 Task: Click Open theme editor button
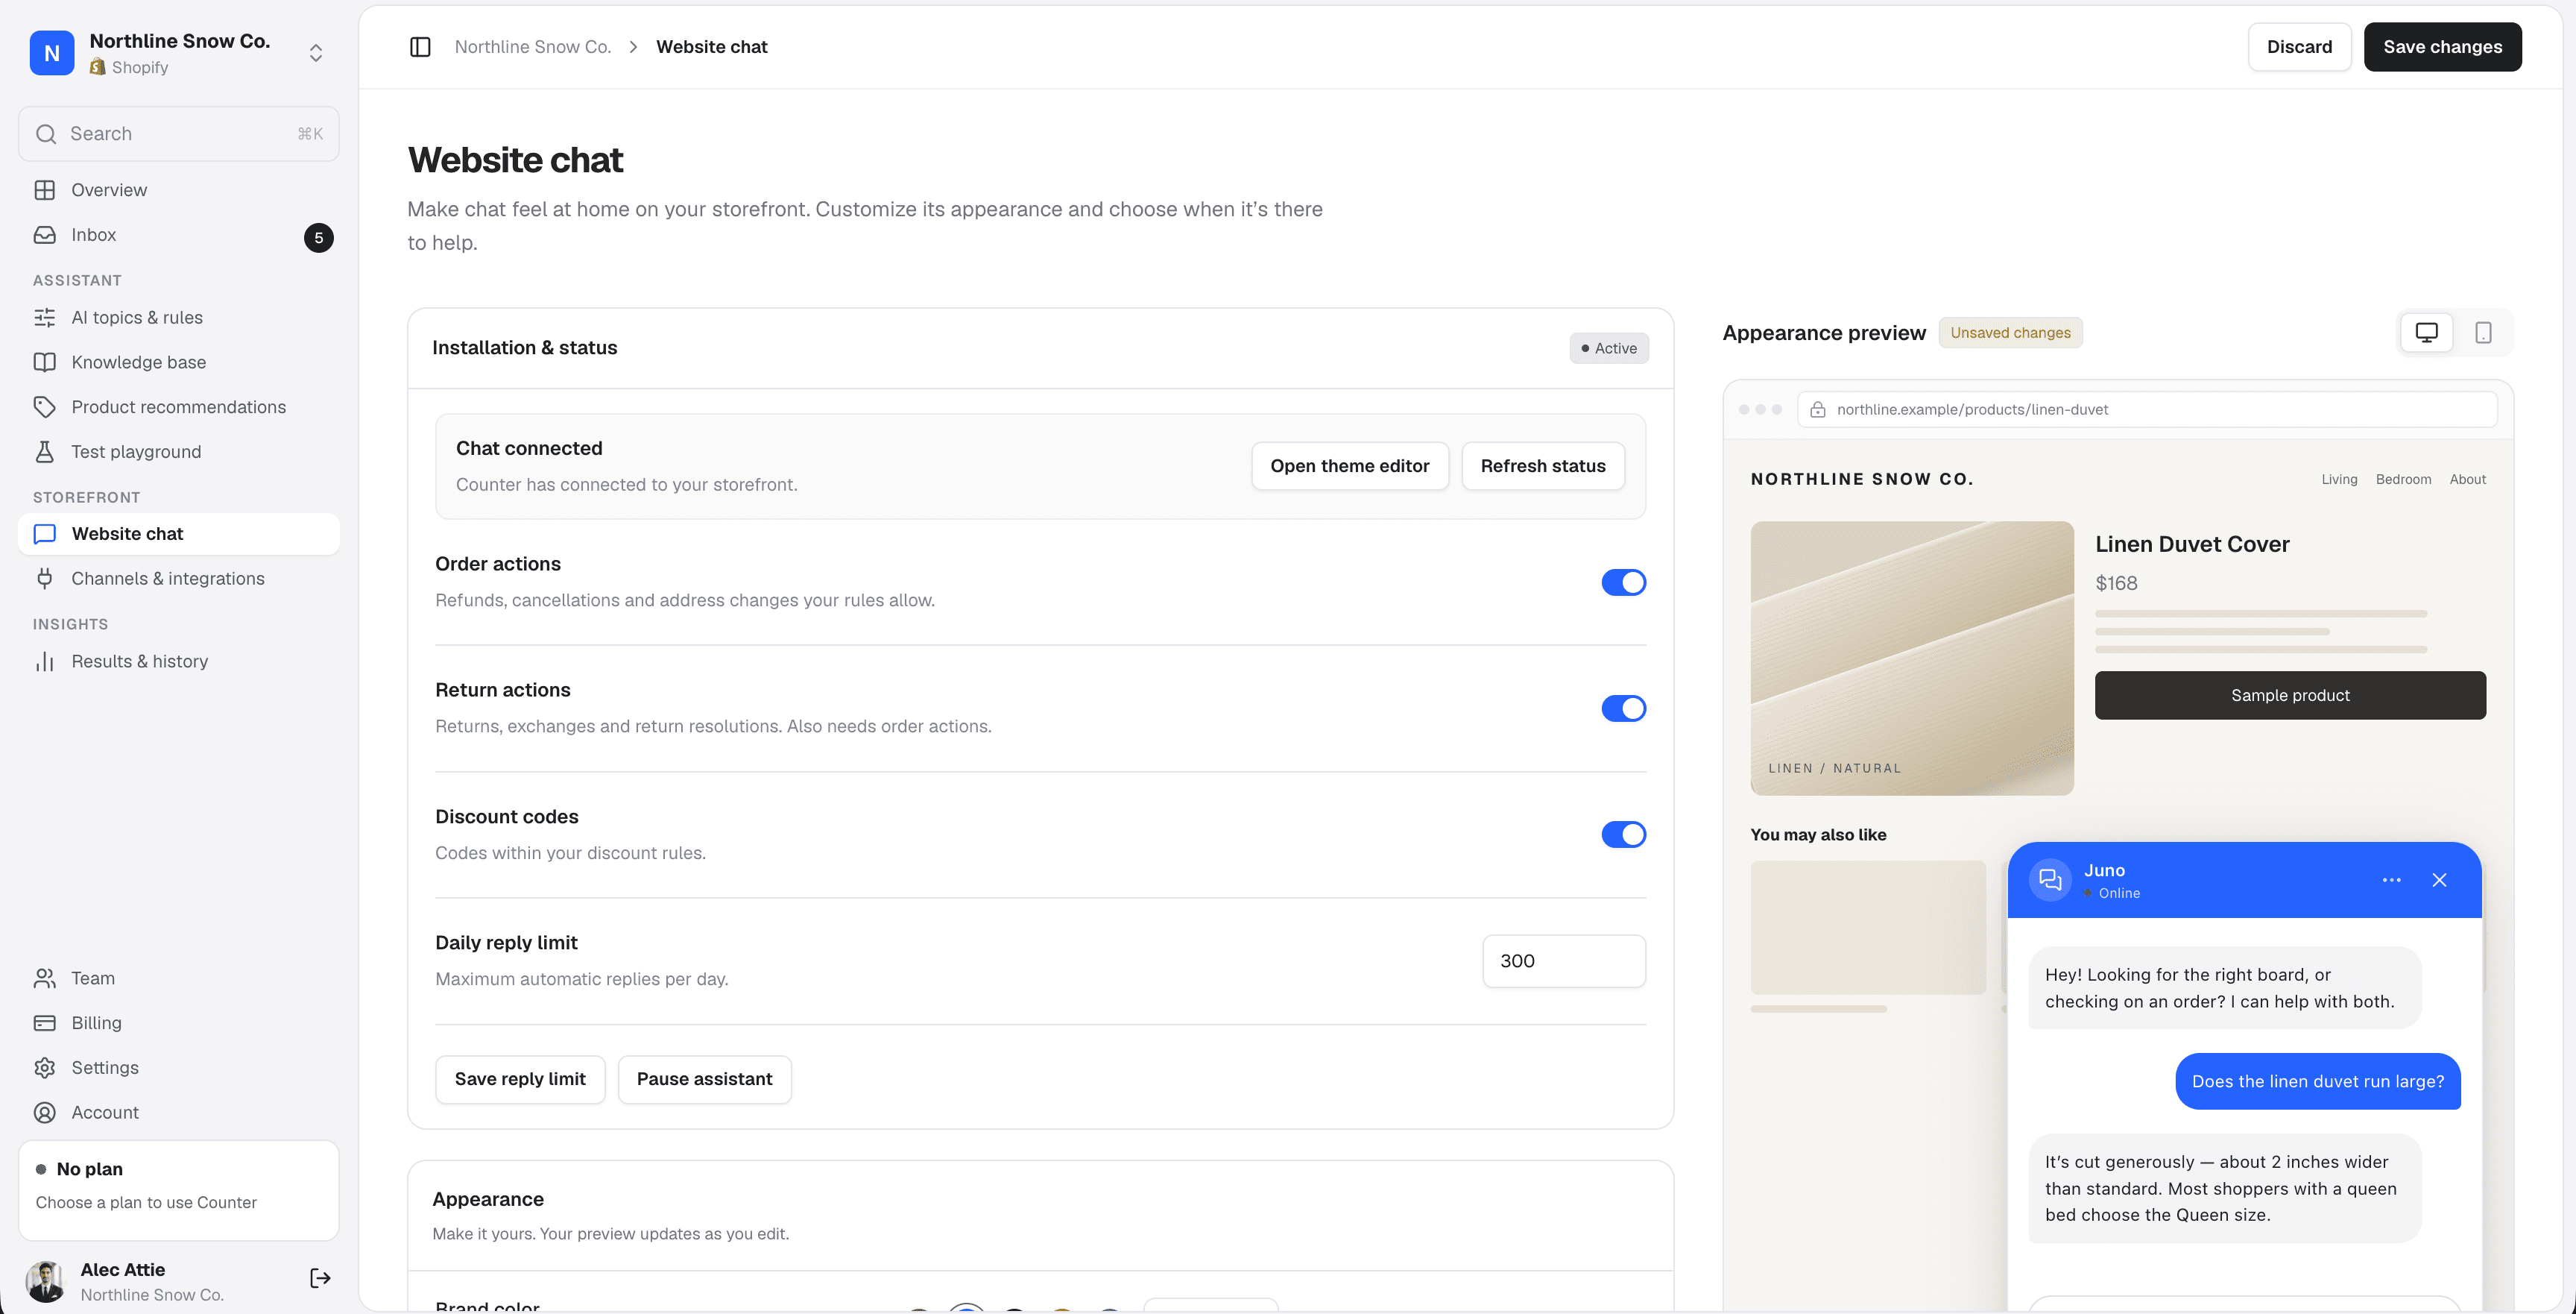click(1349, 466)
